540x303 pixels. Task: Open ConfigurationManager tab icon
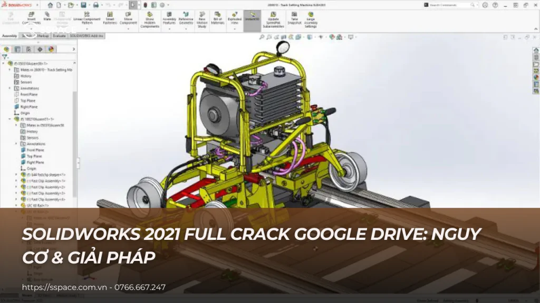[x=28, y=49]
